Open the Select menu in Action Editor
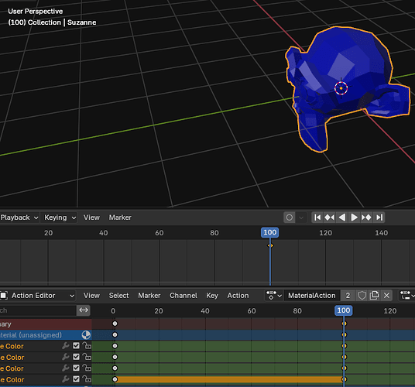415x387 pixels. 118,296
